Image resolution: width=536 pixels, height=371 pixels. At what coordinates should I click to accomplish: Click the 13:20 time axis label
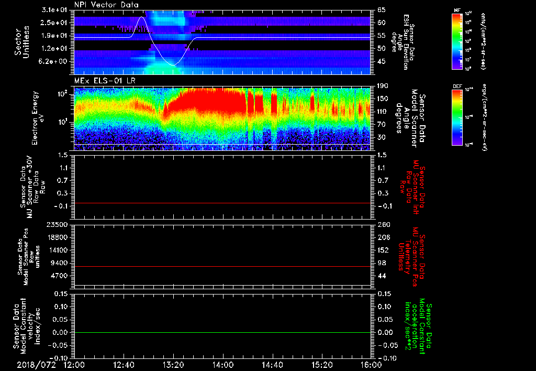tap(173, 365)
